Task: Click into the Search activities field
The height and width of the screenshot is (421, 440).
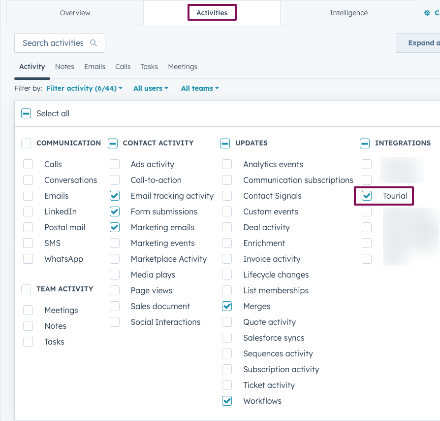Action: pyautogui.click(x=53, y=43)
